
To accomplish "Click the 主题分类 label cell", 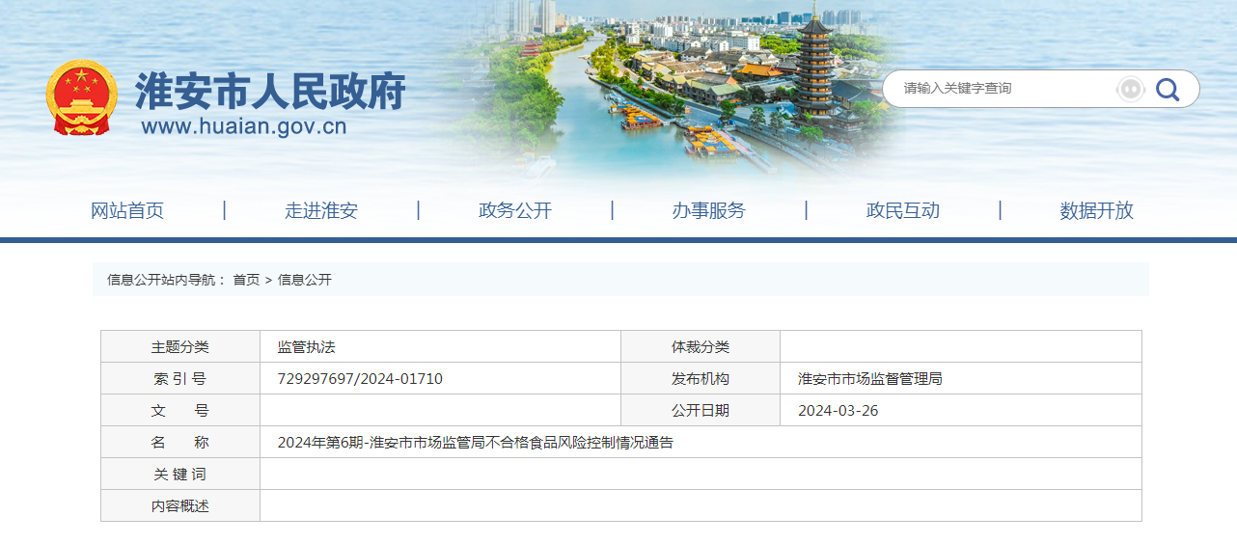I will (180, 347).
